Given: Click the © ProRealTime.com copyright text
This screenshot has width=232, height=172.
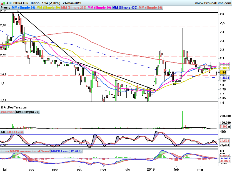Looking at the screenshot, I should coord(14,107).
